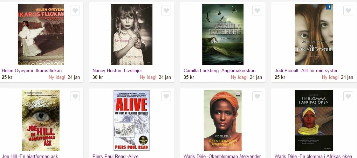Open Jodi Picoult book cover thumbnail

coord(314,35)
